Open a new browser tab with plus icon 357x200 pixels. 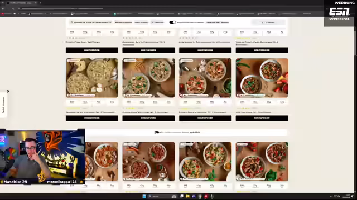coord(41,3)
